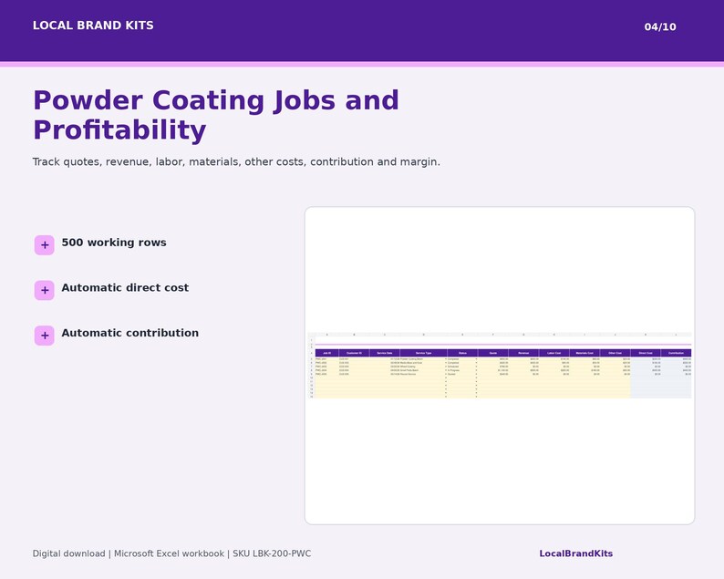Open the spreadsheet preview thumbnail
This screenshot has height=579, width=724.
tap(500, 366)
